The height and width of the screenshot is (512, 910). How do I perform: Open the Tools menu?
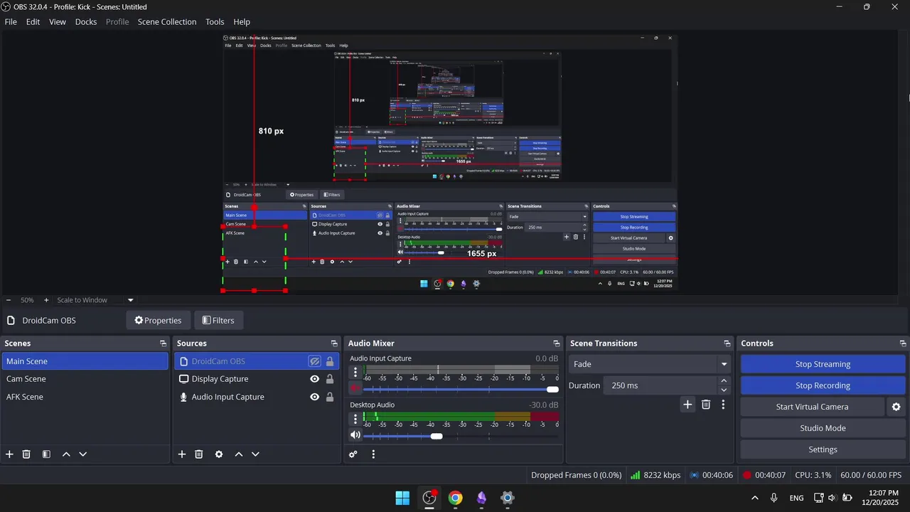coord(215,22)
